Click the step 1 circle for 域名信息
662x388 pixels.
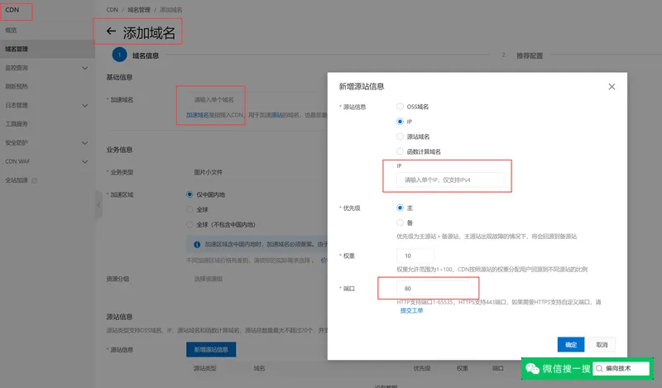pos(119,55)
